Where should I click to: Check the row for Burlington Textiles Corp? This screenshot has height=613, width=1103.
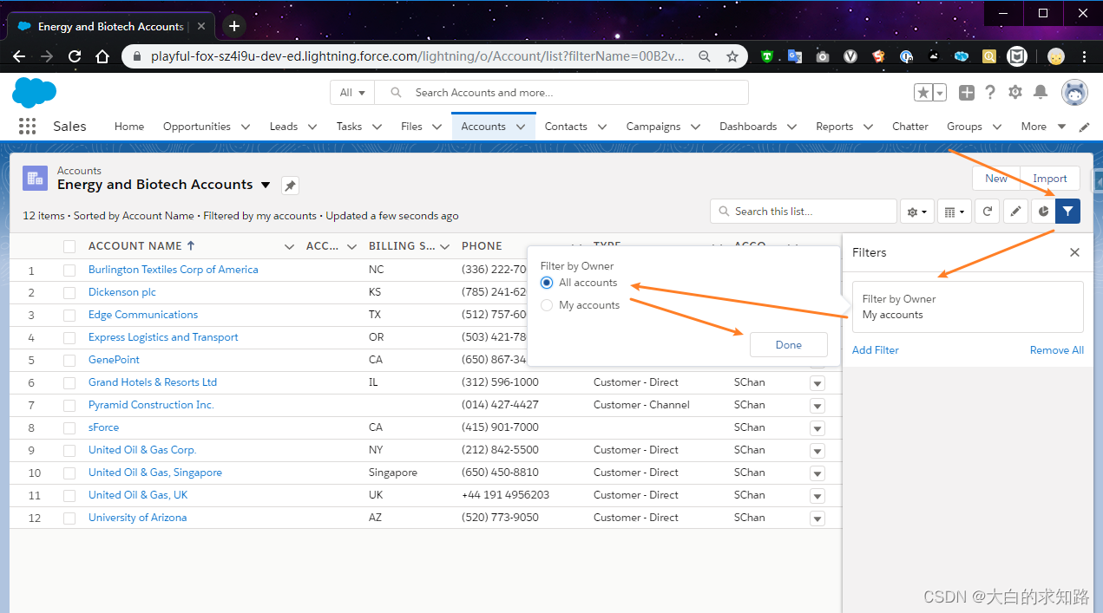pyautogui.click(x=69, y=270)
